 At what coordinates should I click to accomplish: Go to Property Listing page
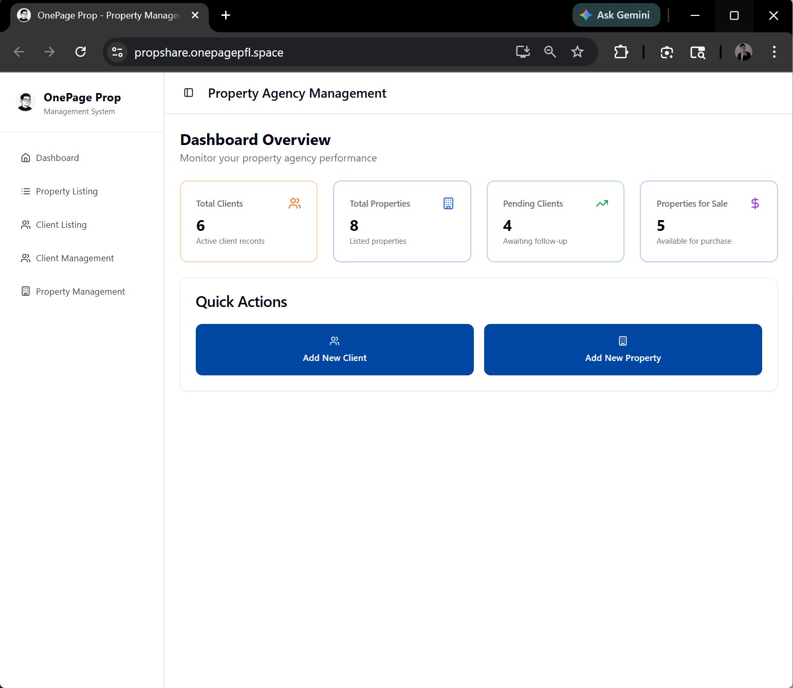coord(66,191)
